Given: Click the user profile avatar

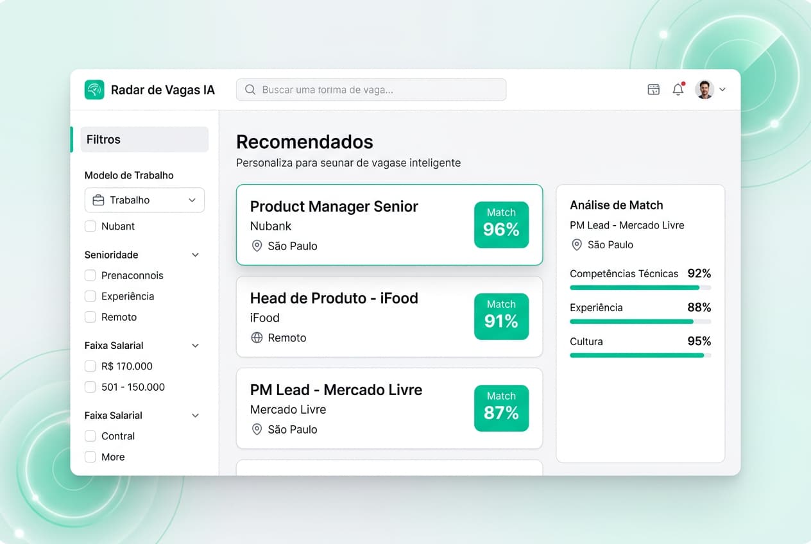Looking at the screenshot, I should (x=704, y=90).
